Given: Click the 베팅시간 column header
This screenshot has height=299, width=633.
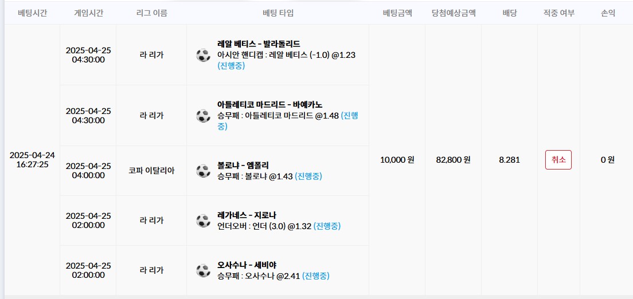Looking at the screenshot, I should (32, 13).
